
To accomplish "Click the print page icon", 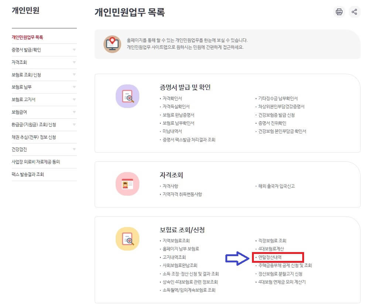I will 339,12.
